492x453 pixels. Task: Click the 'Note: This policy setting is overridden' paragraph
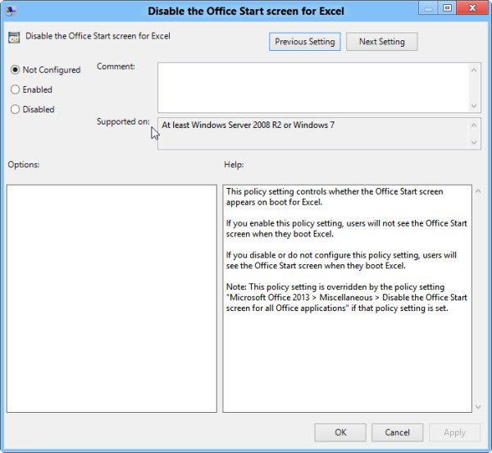click(346, 297)
